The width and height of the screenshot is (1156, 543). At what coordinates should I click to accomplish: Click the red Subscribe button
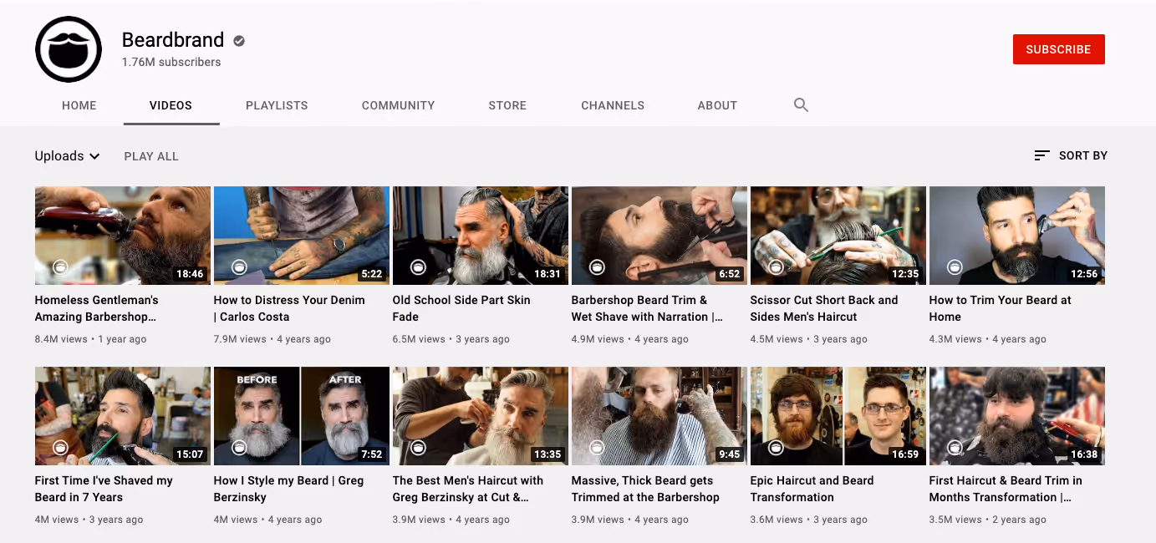(x=1058, y=49)
